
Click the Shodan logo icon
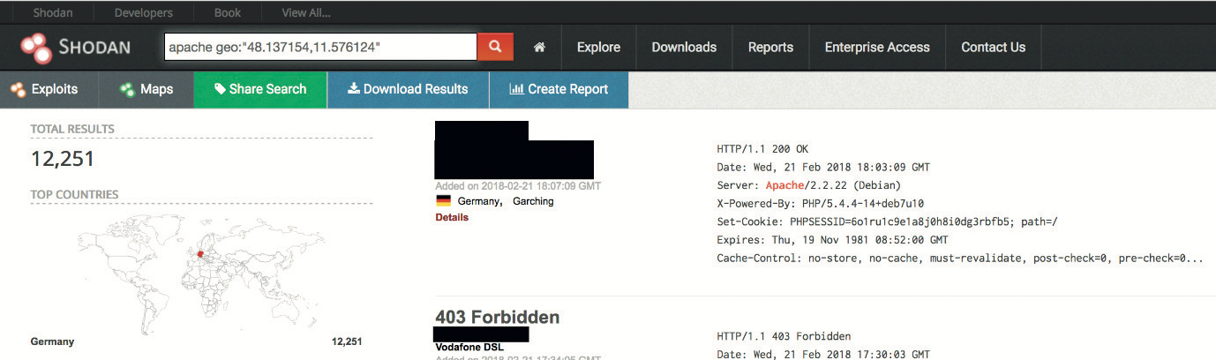[x=38, y=48]
